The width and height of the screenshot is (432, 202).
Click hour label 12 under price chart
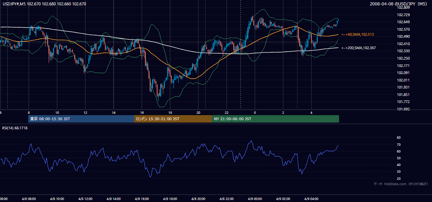coord(86,112)
